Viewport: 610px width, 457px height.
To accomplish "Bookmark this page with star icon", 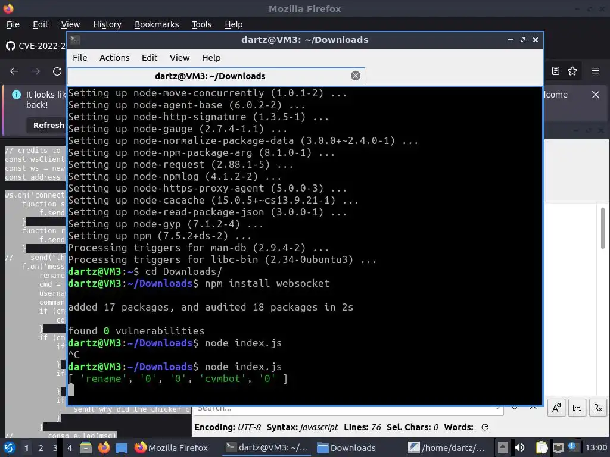I will tap(572, 71).
